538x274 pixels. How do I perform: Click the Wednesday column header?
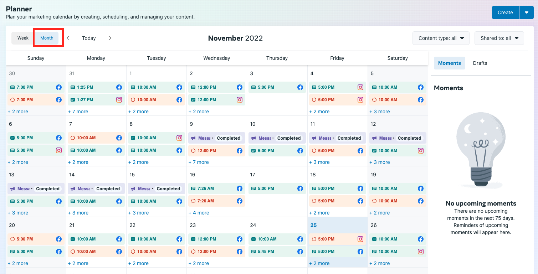pyautogui.click(x=217, y=58)
